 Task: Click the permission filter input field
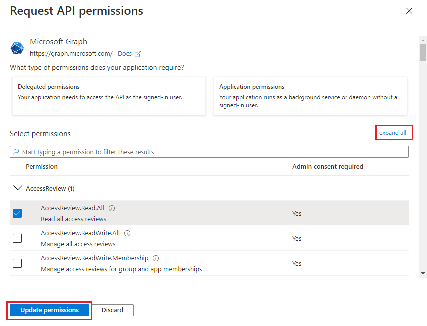[x=200, y=151]
